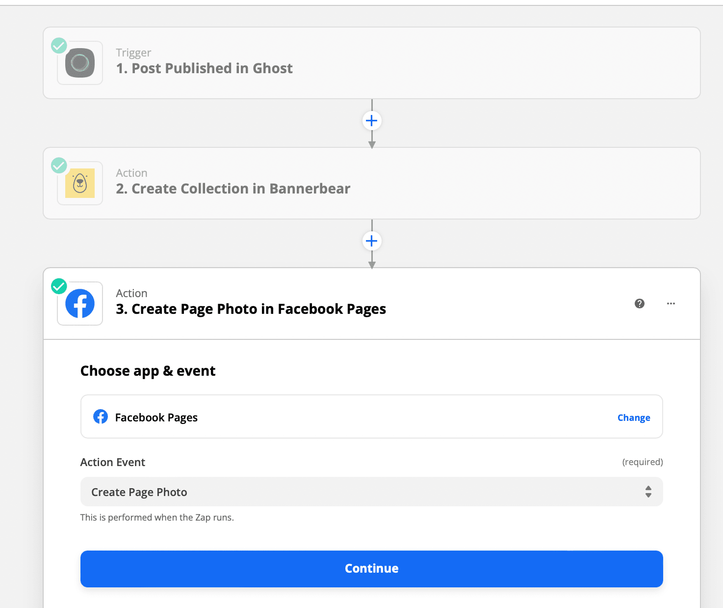Click the Action label on Facebook step
Viewport: 723px width, 608px height.
[131, 293]
